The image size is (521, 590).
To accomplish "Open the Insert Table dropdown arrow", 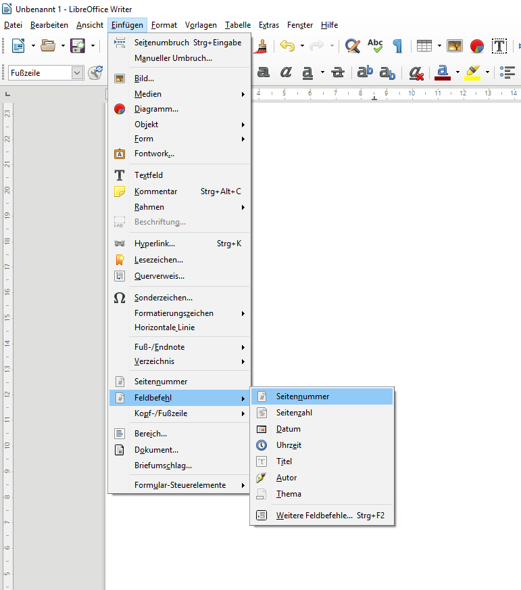I will click(439, 46).
